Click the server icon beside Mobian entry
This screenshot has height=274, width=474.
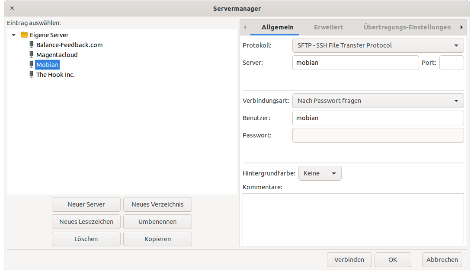tap(31, 64)
